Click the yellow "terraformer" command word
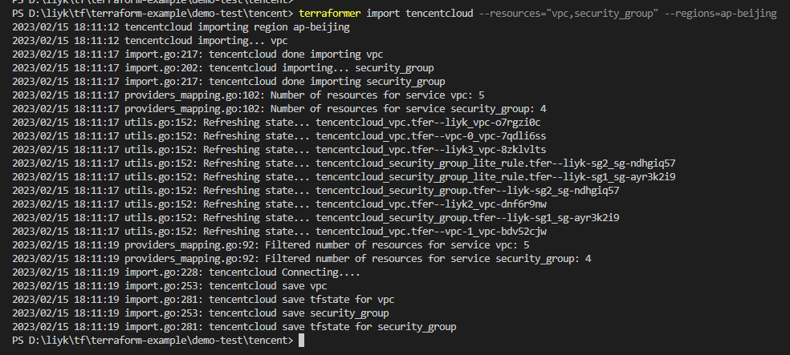Image resolution: width=790 pixels, height=355 pixels. pos(329,13)
